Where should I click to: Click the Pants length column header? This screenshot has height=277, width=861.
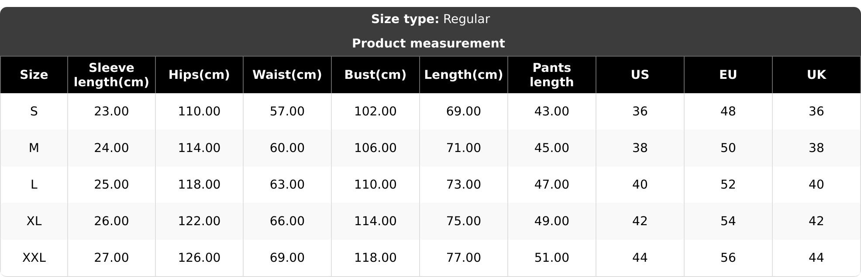pyautogui.click(x=552, y=75)
